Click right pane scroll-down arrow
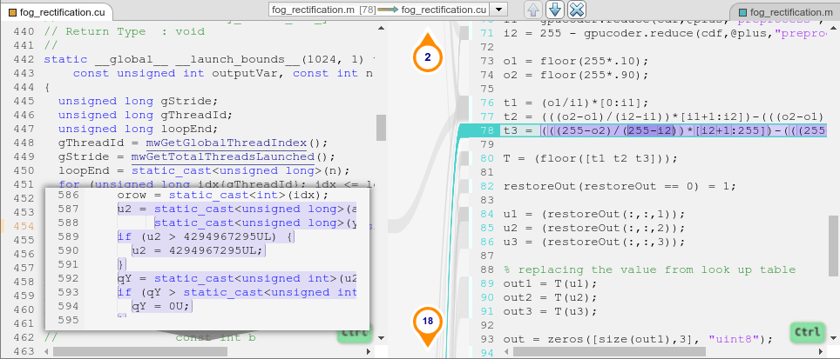840x359 pixels. (x=832, y=338)
